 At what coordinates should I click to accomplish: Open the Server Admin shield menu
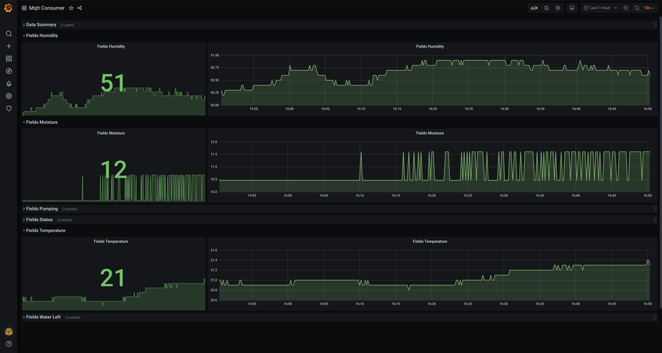coord(8,108)
